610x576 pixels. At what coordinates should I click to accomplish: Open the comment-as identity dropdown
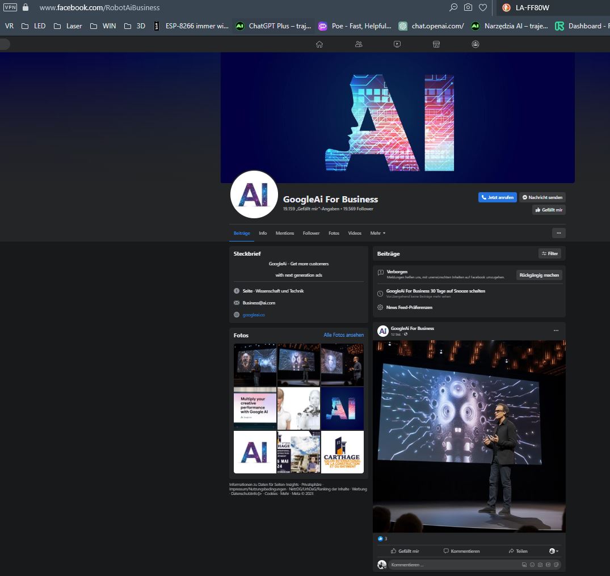tap(554, 551)
